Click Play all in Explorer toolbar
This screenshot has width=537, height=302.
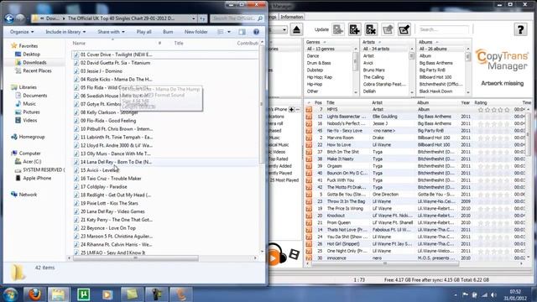tap(143, 32)
